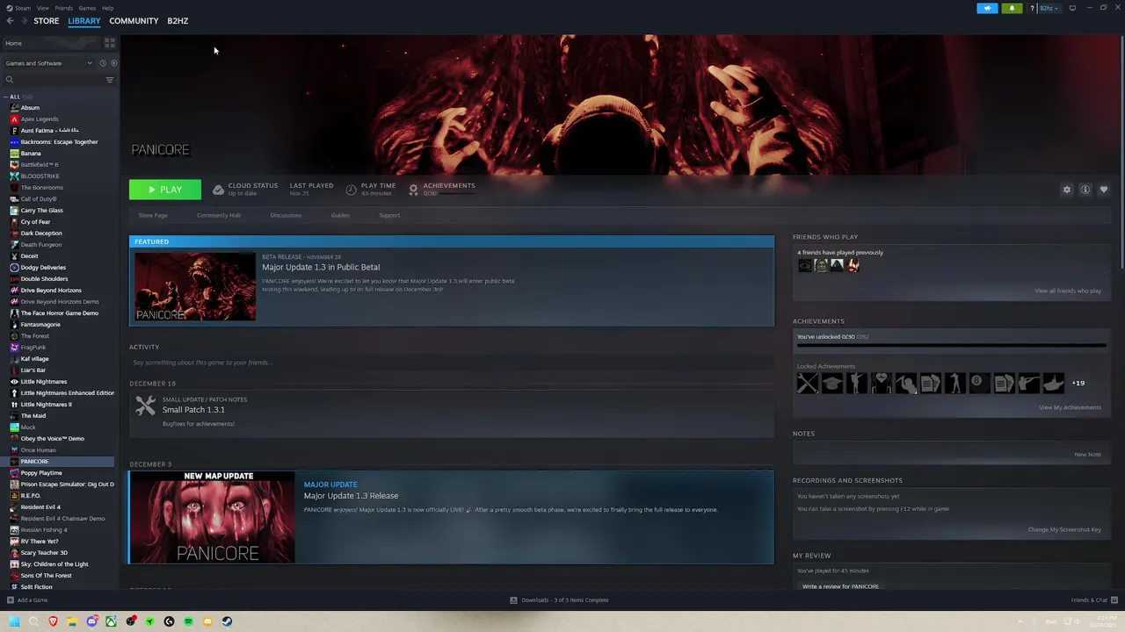Click the Downloads status icon
Image resolution: width=1125 pixels, height=632 pixels.
click(x=513, y=600)
